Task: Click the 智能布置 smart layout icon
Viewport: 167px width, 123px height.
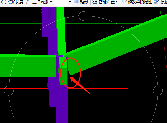Action: (95, 2)
